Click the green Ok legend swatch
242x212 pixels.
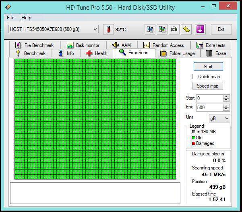click(x=194, y=138)
